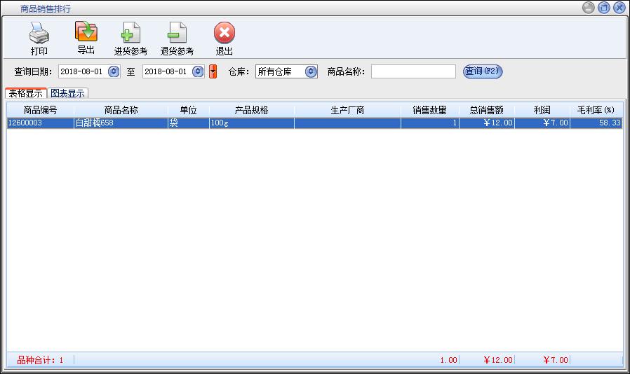This screenshot has height=374, width=630.
Task: Sort by the 总销售额 column header
Action: pyautogui.click(x=486, y=110)
